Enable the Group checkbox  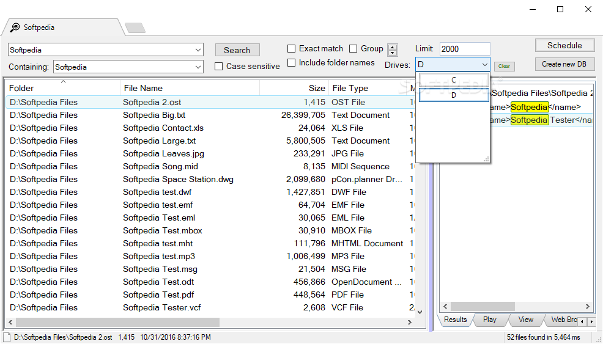point(353,48)
